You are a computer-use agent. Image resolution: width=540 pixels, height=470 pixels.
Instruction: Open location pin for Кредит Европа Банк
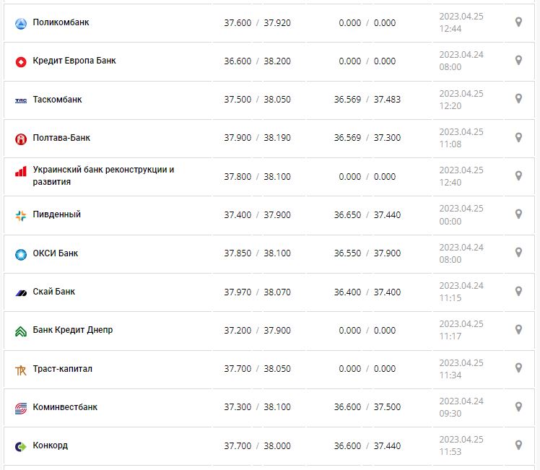pos(518,61)
